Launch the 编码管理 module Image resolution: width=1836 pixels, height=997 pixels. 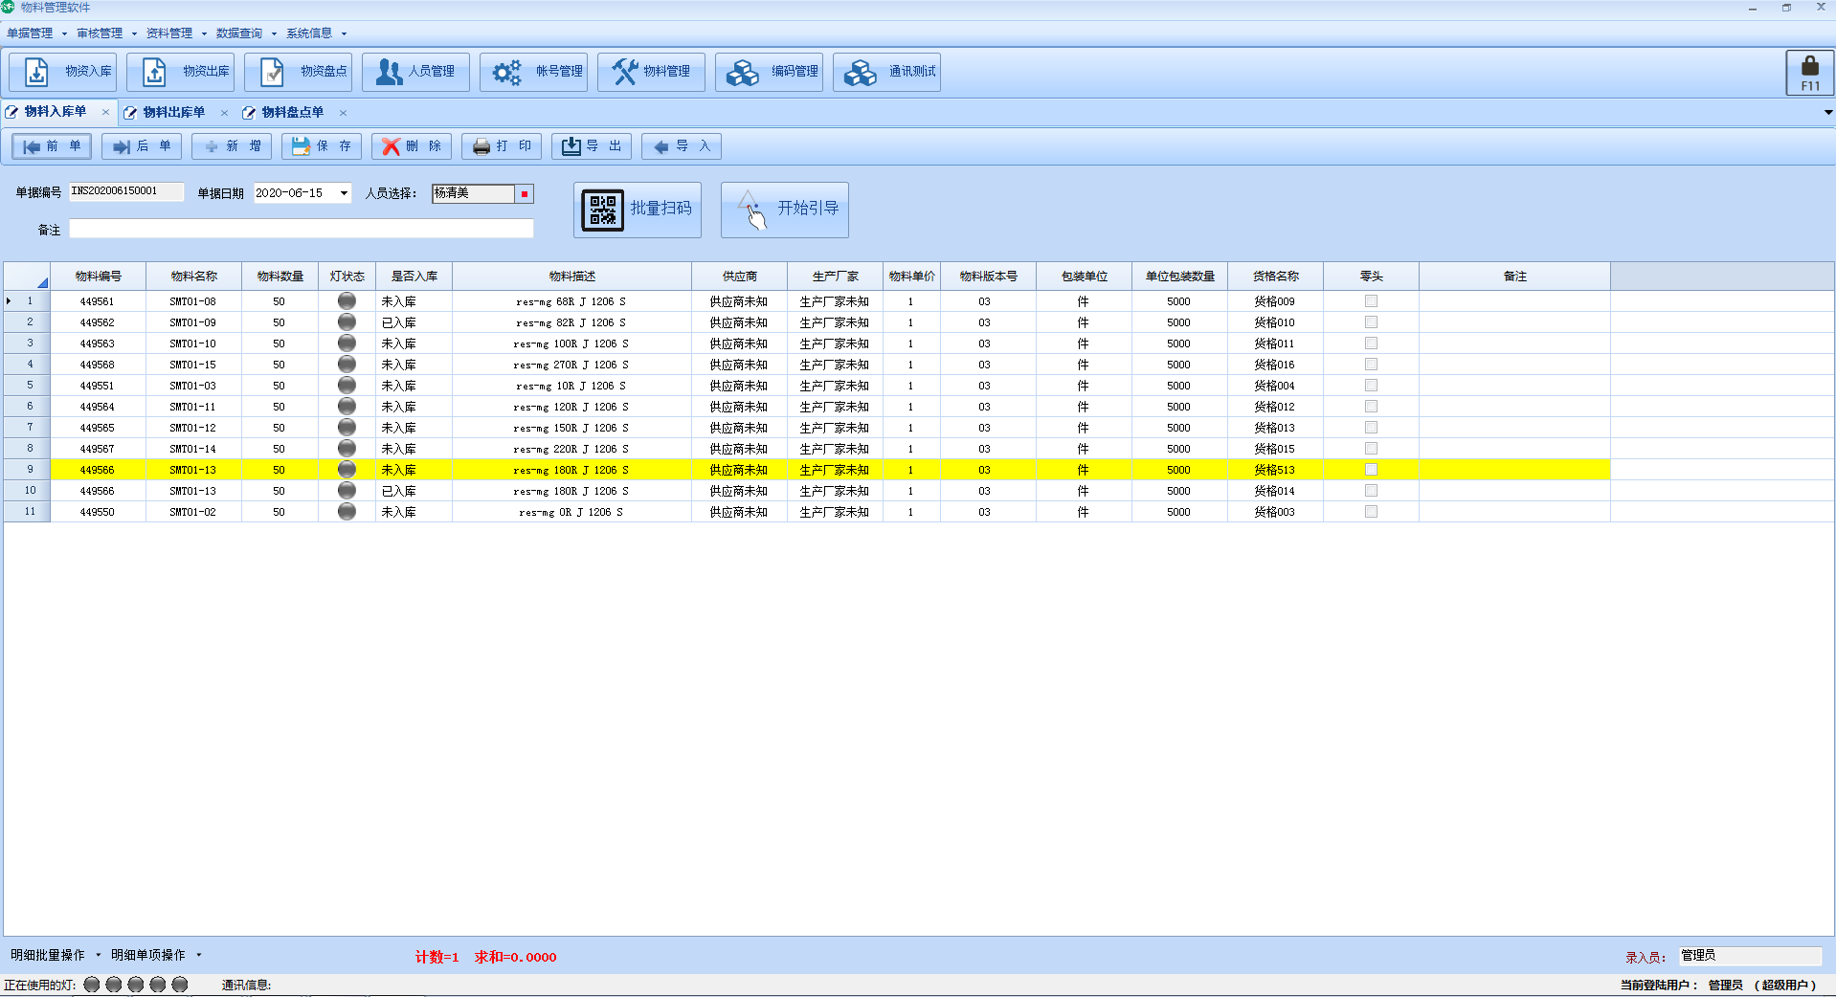pos(769,72)
